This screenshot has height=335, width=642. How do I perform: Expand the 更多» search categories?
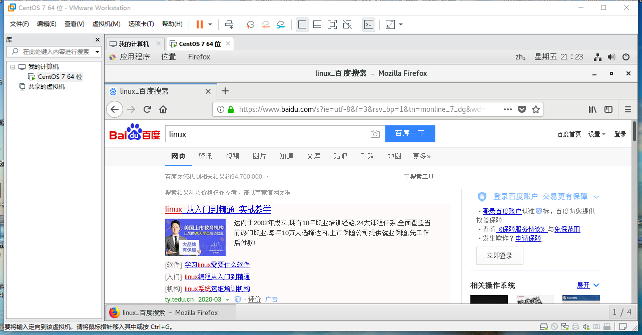pos(421,156)
